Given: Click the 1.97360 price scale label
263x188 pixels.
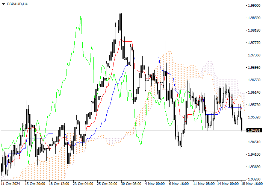Looking at the screenshot, I should click(x=254, y=55).
